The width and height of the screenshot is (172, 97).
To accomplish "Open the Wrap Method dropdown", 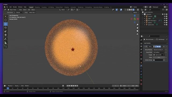I will click(159, 50).
